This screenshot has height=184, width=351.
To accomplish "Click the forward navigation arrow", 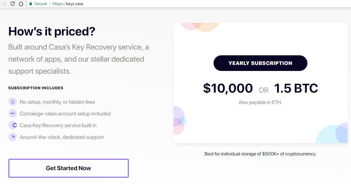I will (4, 4).
